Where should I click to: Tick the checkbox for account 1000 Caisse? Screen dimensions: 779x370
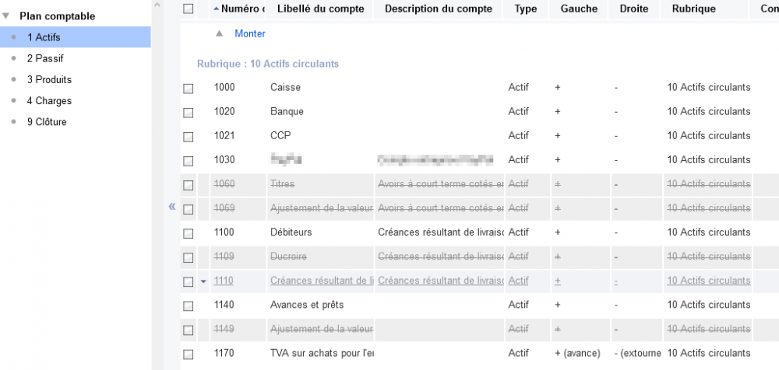point(188,88)
